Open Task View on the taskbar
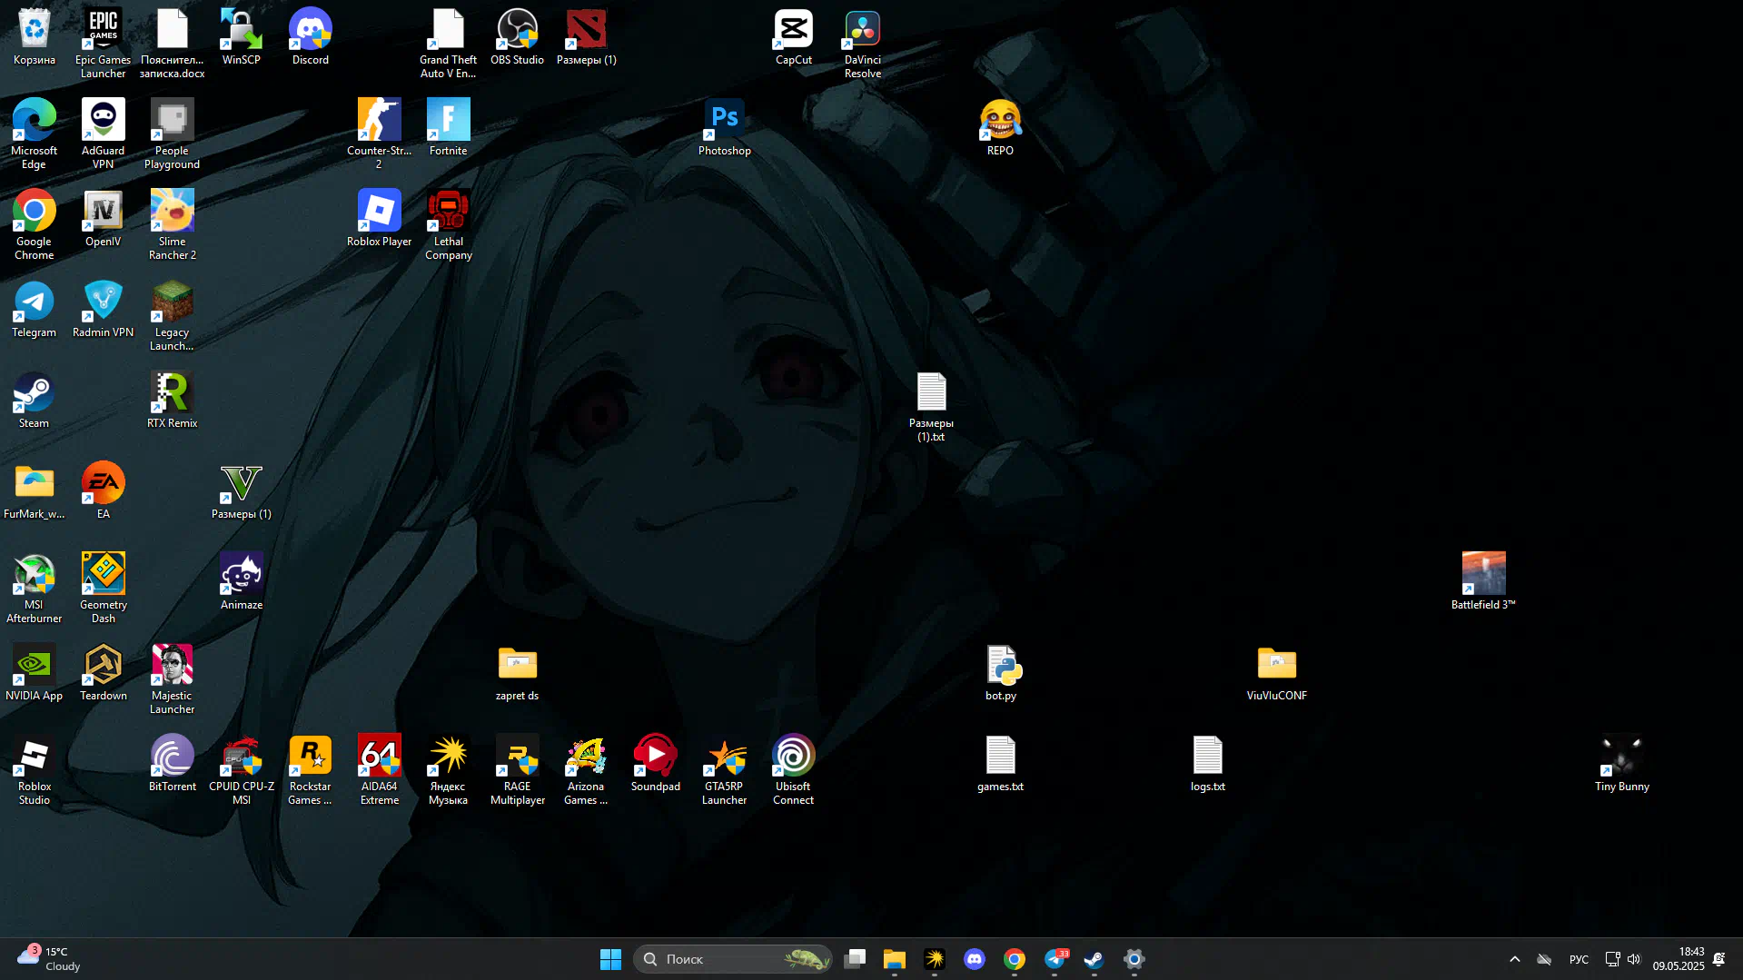Image resolution: width=1743 pixels, height=980 pixels. pos(855,959)
